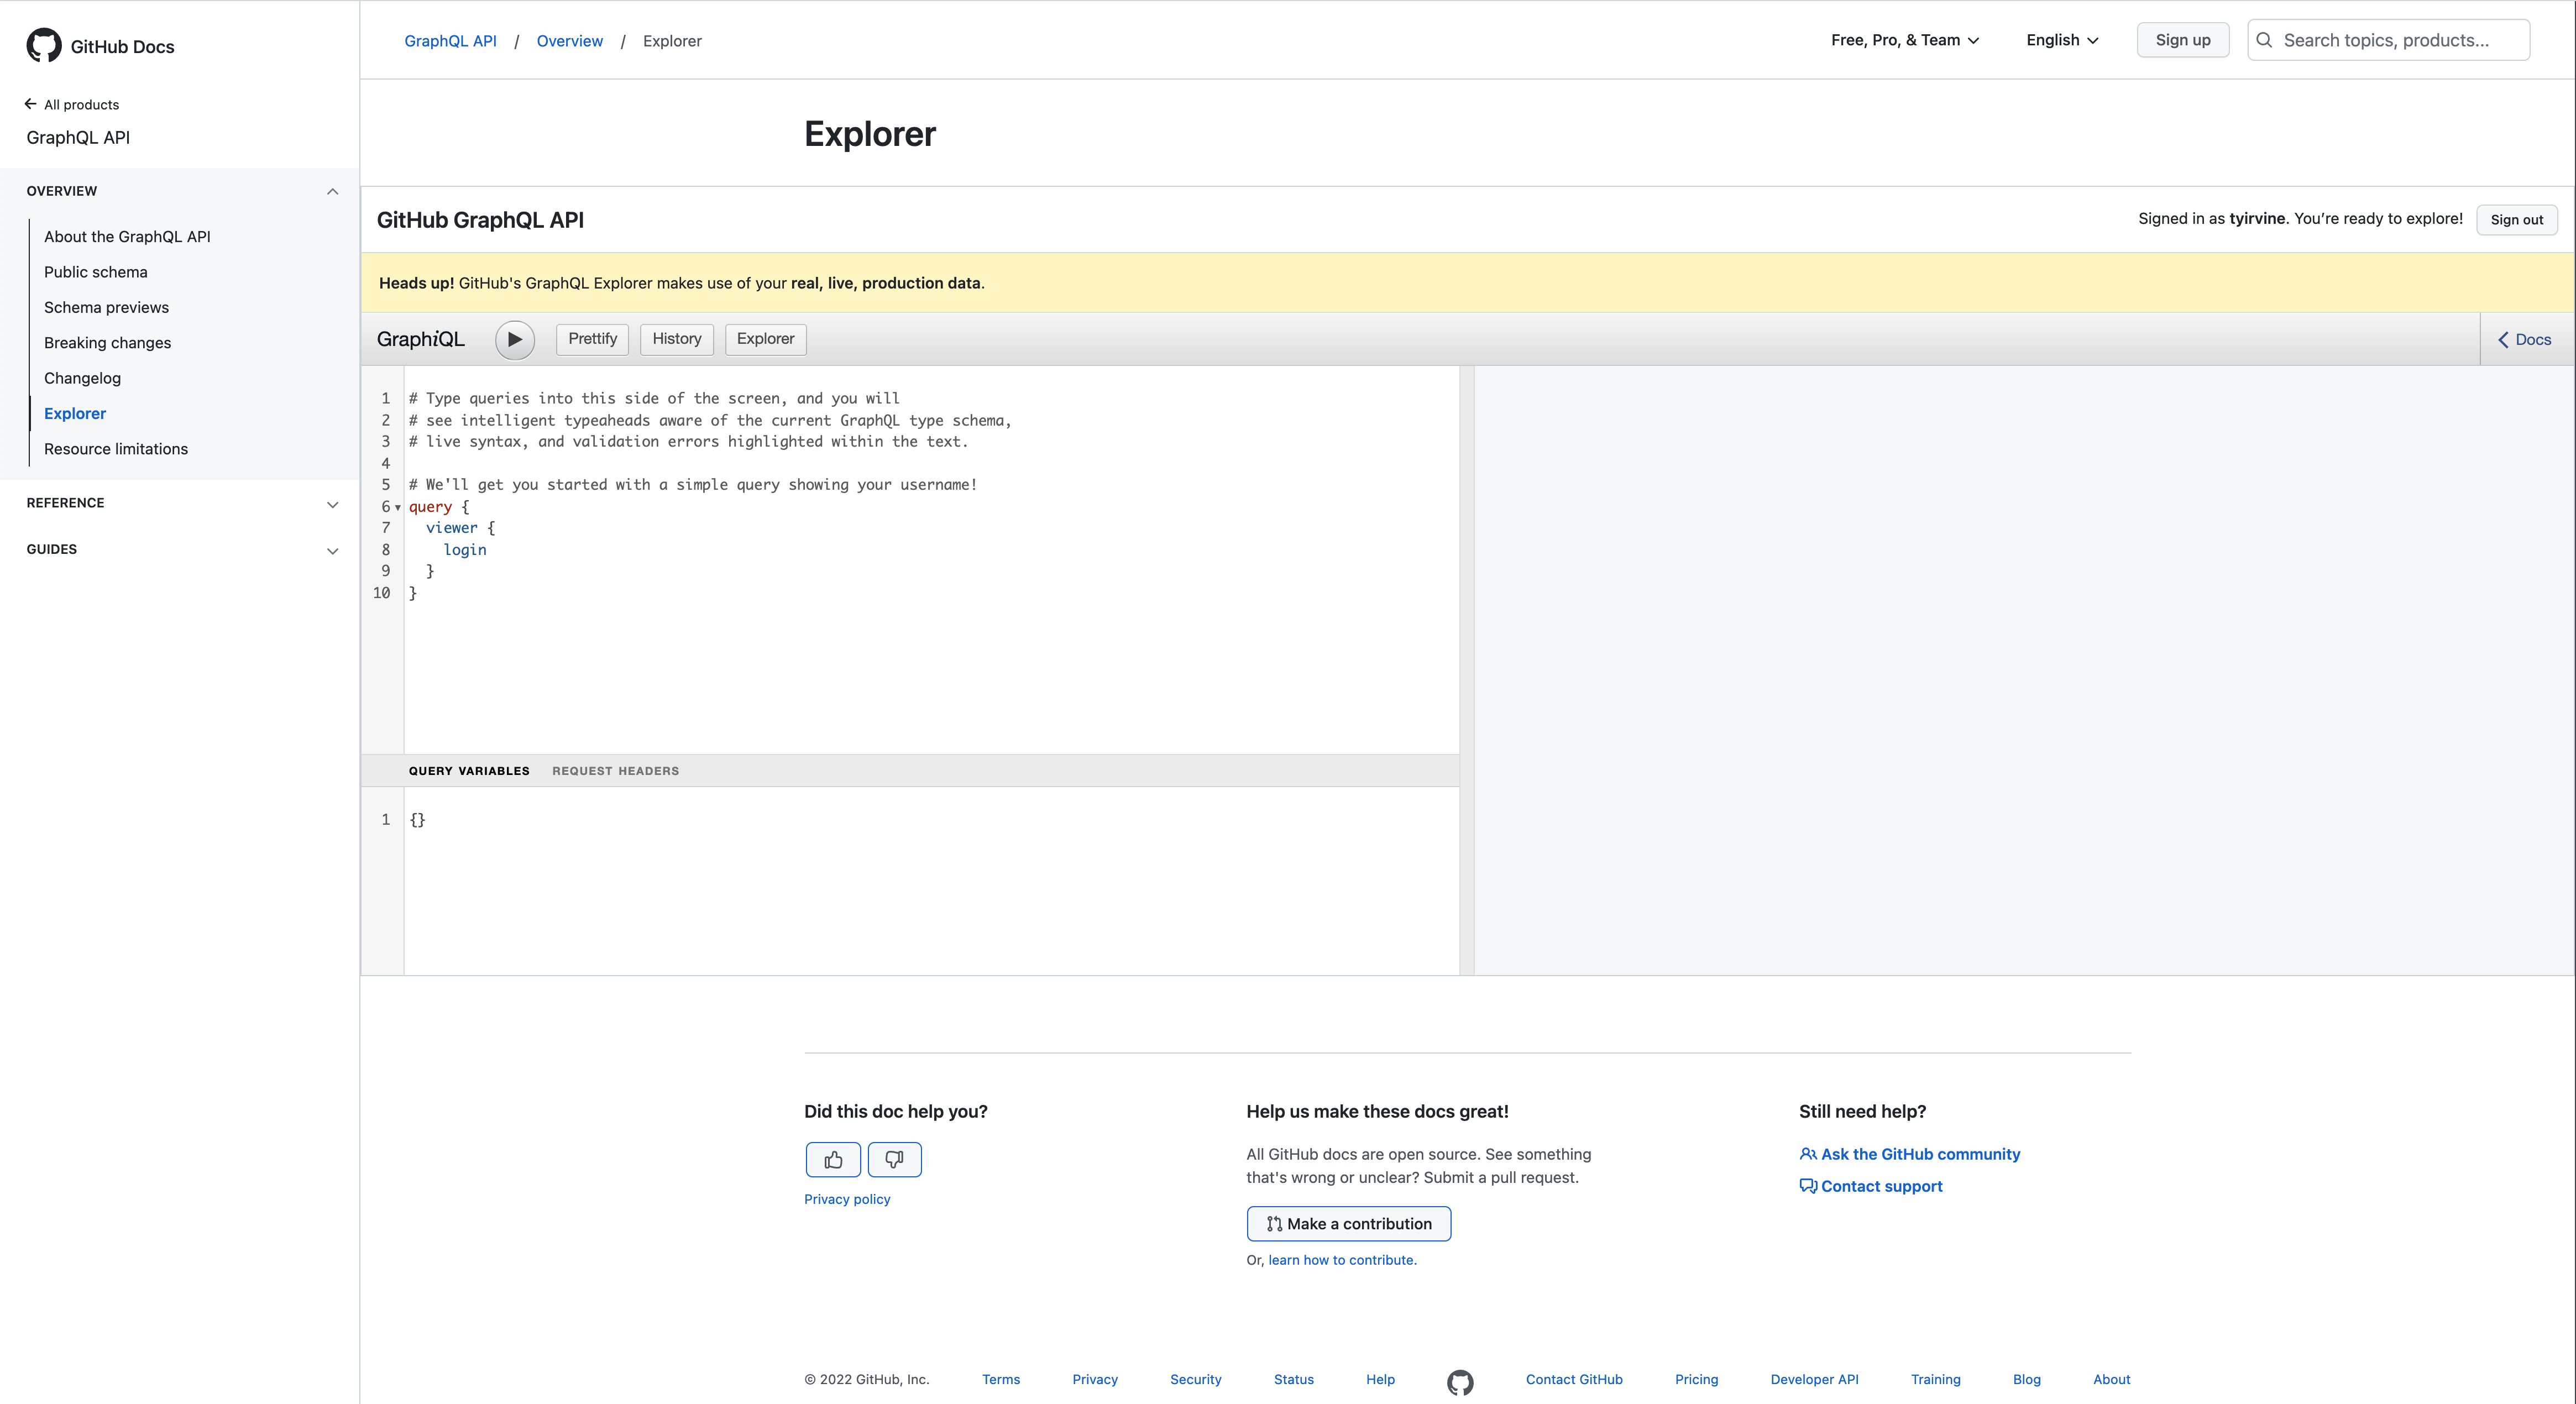Image resolution: width=2576 pixels, height=1404 pixels.
Task: Click Make a contribution button
Action: [1348, 1224]
